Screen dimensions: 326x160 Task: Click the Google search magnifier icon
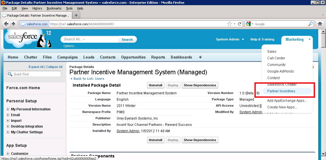(x=311, y=24)
